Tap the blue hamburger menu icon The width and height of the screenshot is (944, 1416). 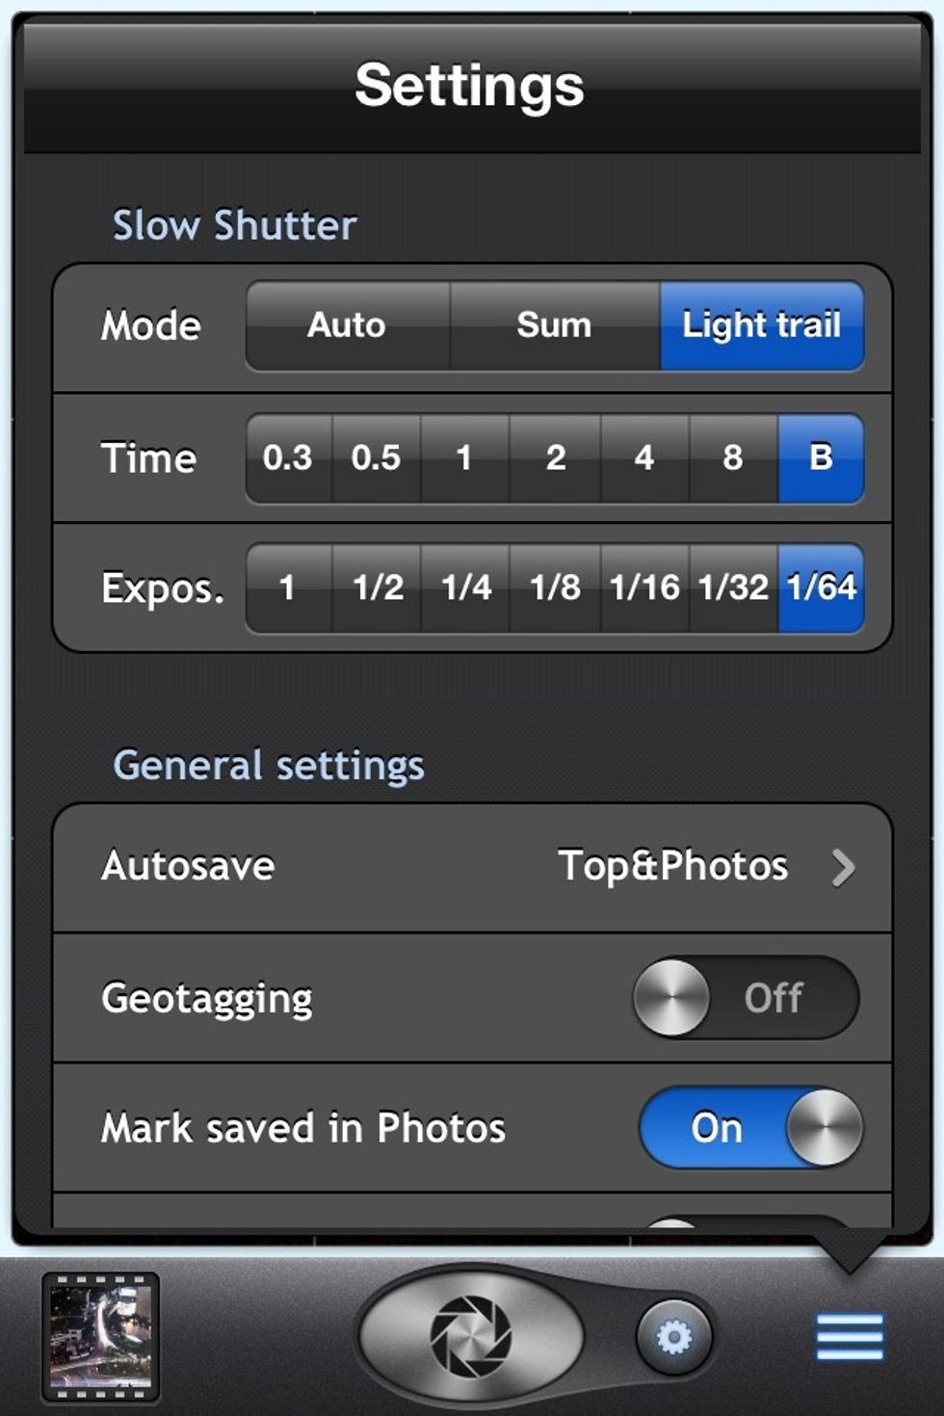(849, 1337)
